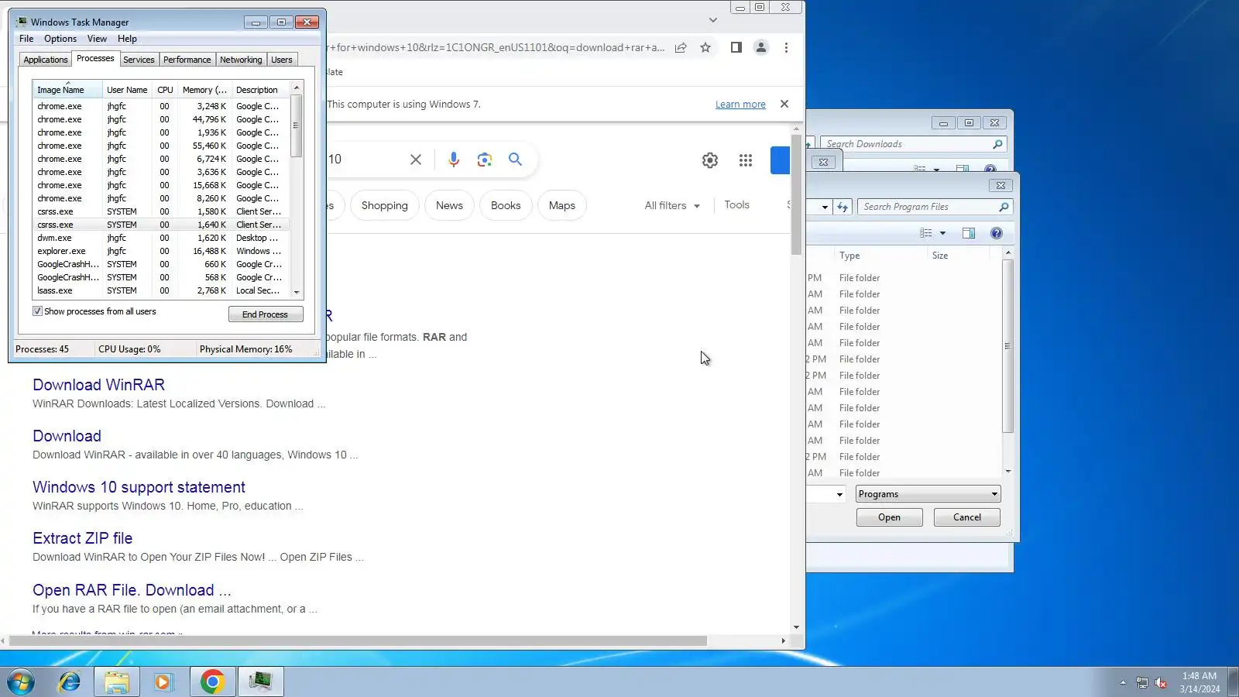Open Windows 10 support statement link
Screen dimensions: 1239x697
coord(139,487)
